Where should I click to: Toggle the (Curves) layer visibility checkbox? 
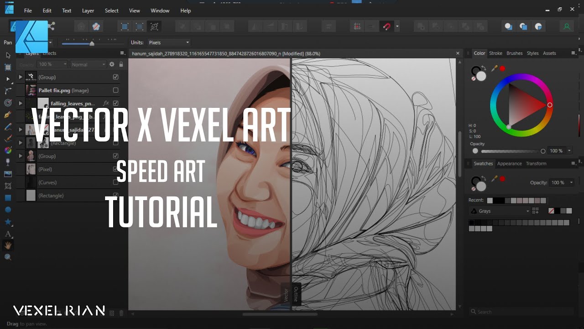(115, 182)
